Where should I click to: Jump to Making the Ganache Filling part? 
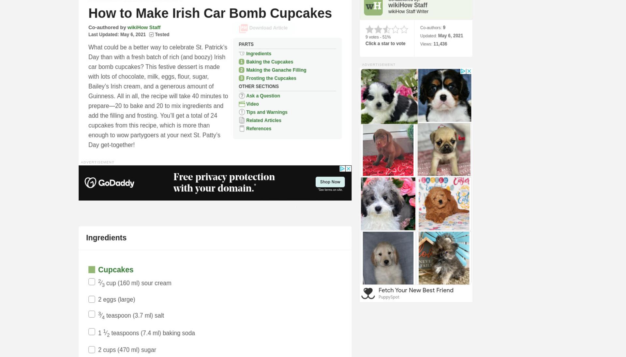[276, 70]
